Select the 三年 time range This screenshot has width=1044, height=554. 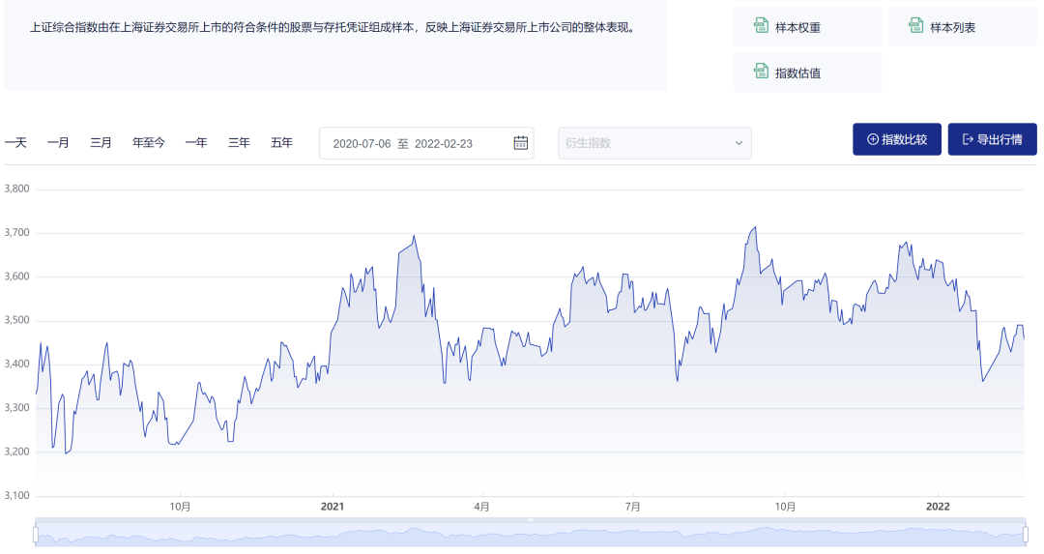coord(239,142)
